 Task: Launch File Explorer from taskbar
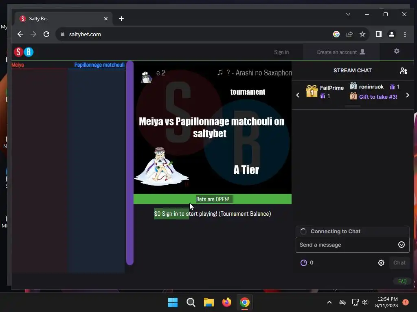(x=209, y=302)
